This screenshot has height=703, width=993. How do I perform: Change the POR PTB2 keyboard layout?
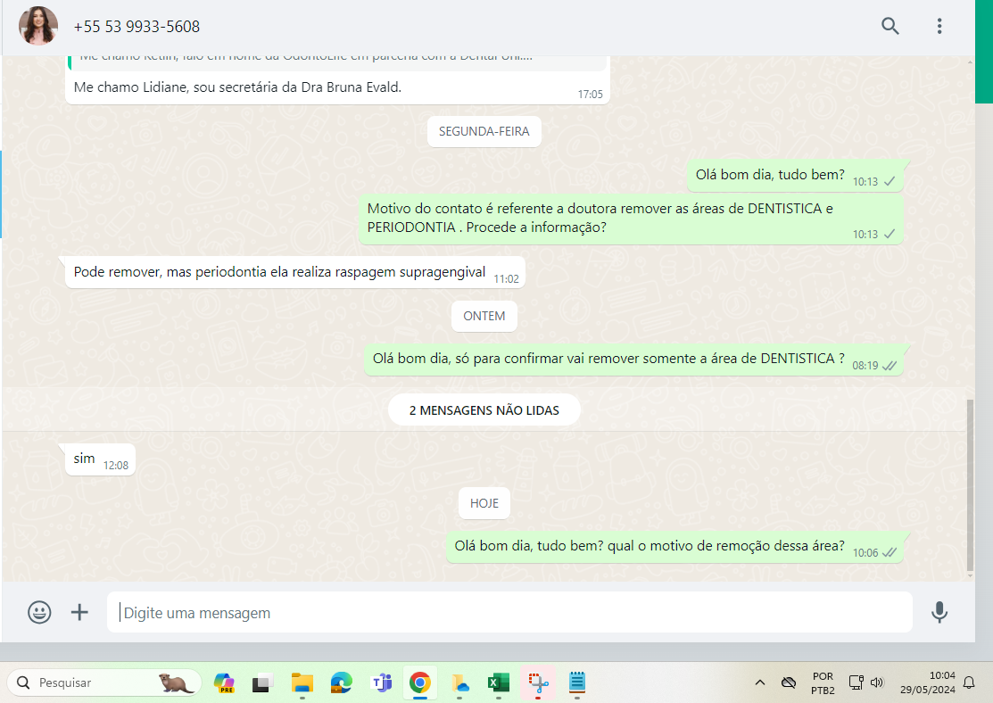[x=823, y=682]
